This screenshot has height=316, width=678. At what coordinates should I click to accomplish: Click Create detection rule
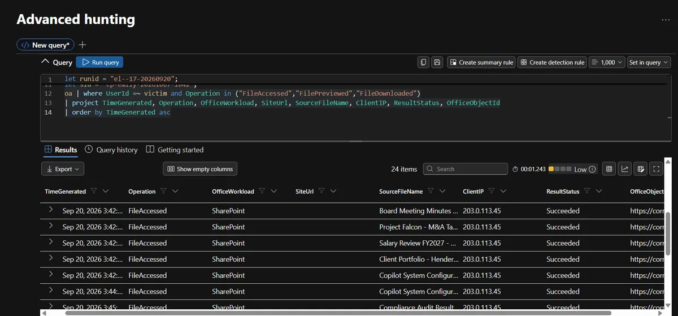(x=552, y=62)
